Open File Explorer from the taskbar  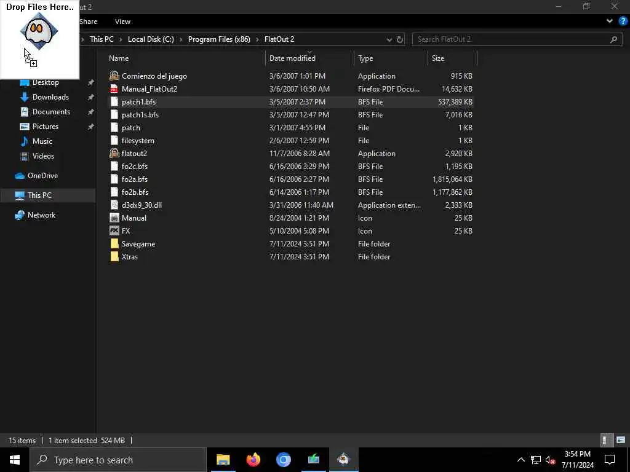223,460
